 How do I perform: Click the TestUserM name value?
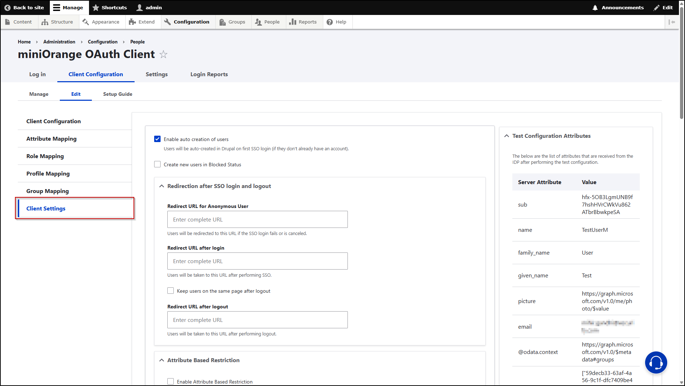(595, 230)
